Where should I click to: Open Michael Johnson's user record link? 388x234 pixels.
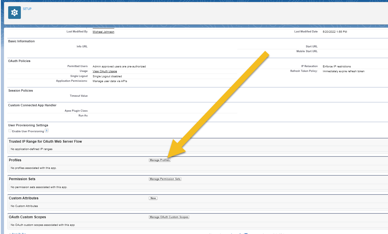(x=103, y=32)
